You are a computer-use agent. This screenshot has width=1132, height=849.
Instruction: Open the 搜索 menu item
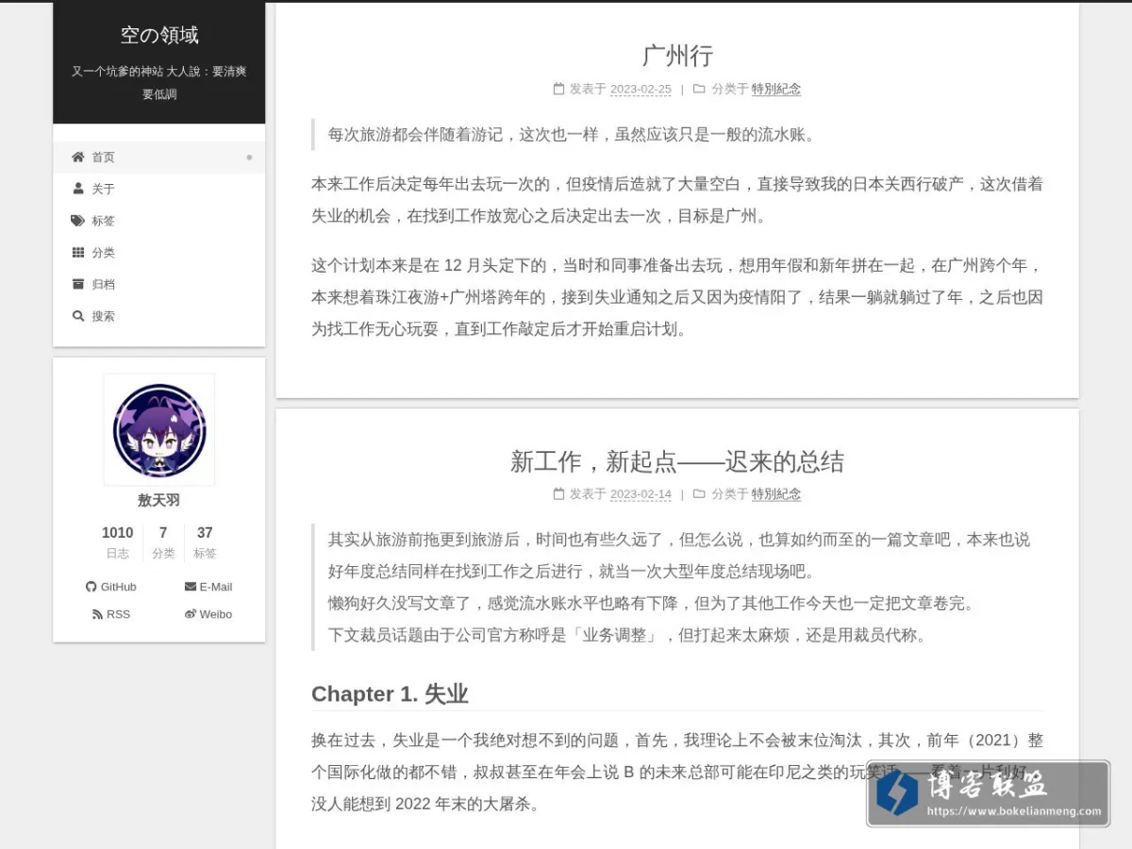click(x=158, y=316)
